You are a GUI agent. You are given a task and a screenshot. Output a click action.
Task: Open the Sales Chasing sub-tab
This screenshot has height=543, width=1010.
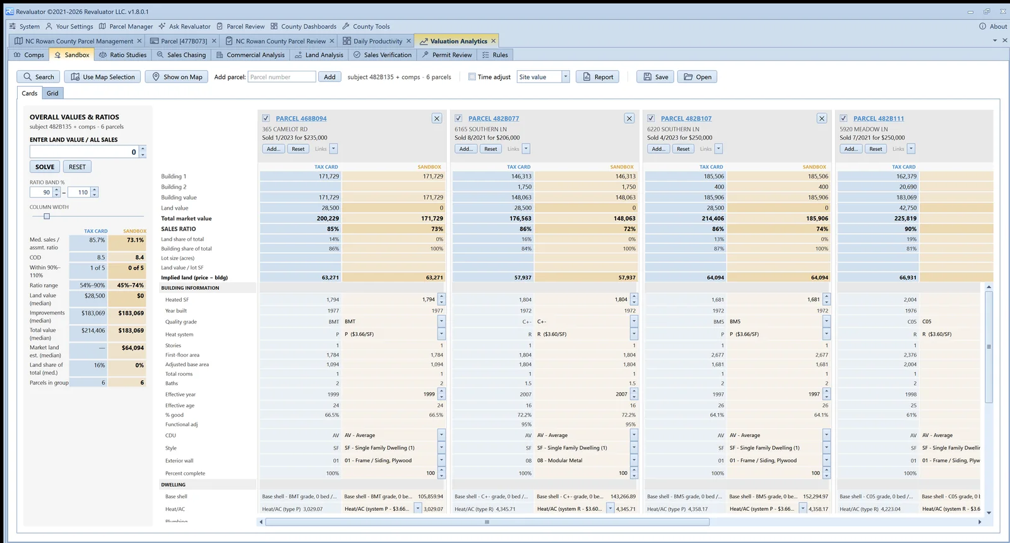181,55
